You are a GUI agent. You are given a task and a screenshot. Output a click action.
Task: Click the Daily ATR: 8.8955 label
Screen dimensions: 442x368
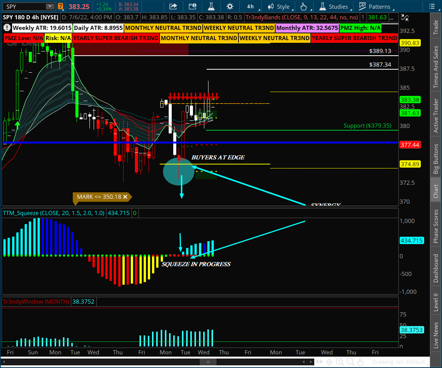click(x=98, y=28)
